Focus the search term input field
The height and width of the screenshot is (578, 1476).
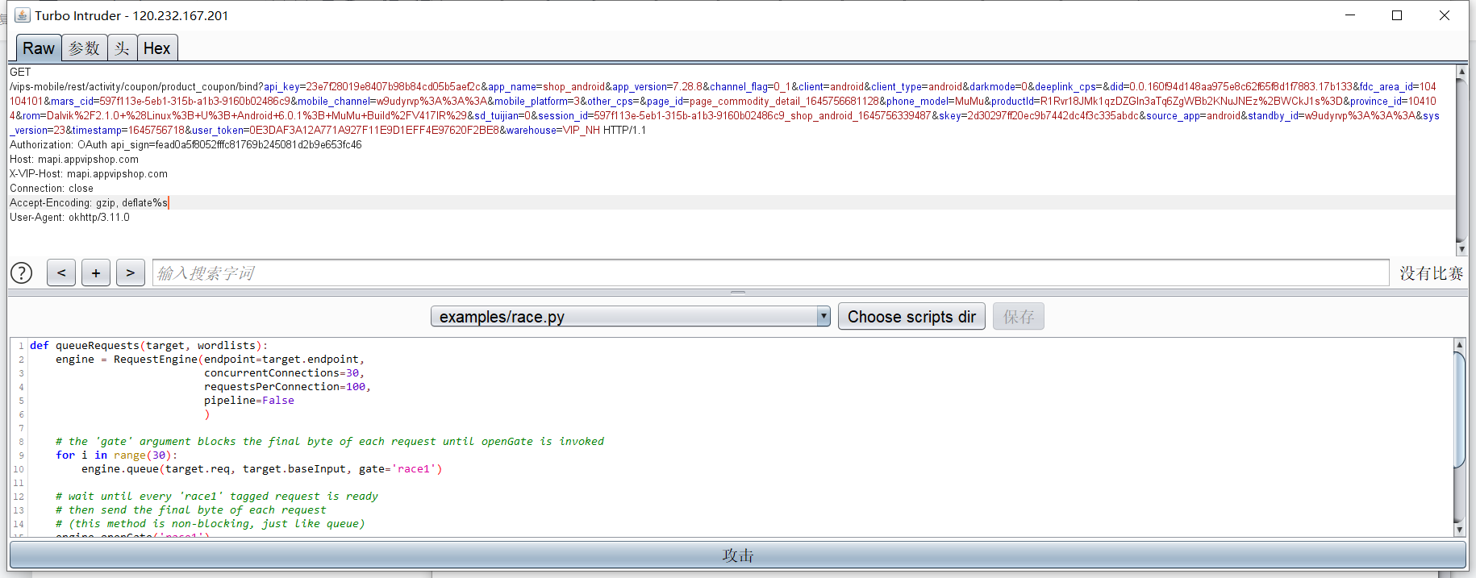click(x=770, y=273)
